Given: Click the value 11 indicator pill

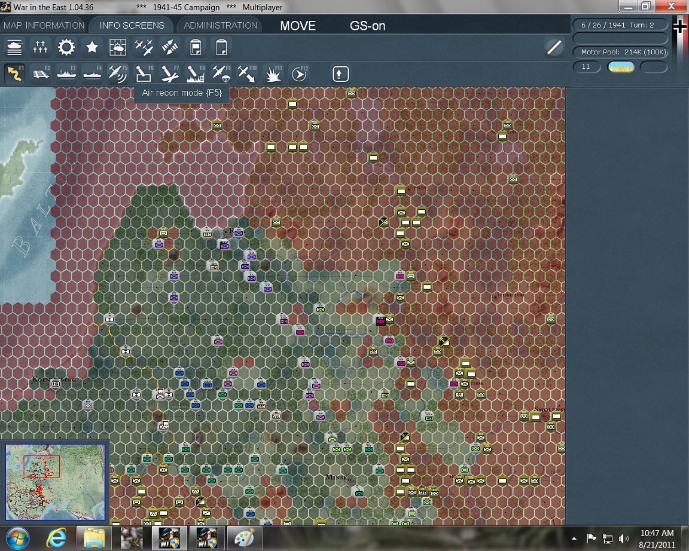Looking at the screenshot, I should coord(587,67).
